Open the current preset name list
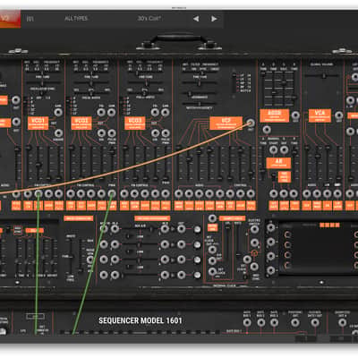 (149, 19)
